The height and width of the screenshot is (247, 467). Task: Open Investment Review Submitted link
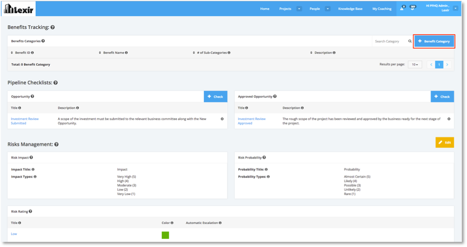25,121
